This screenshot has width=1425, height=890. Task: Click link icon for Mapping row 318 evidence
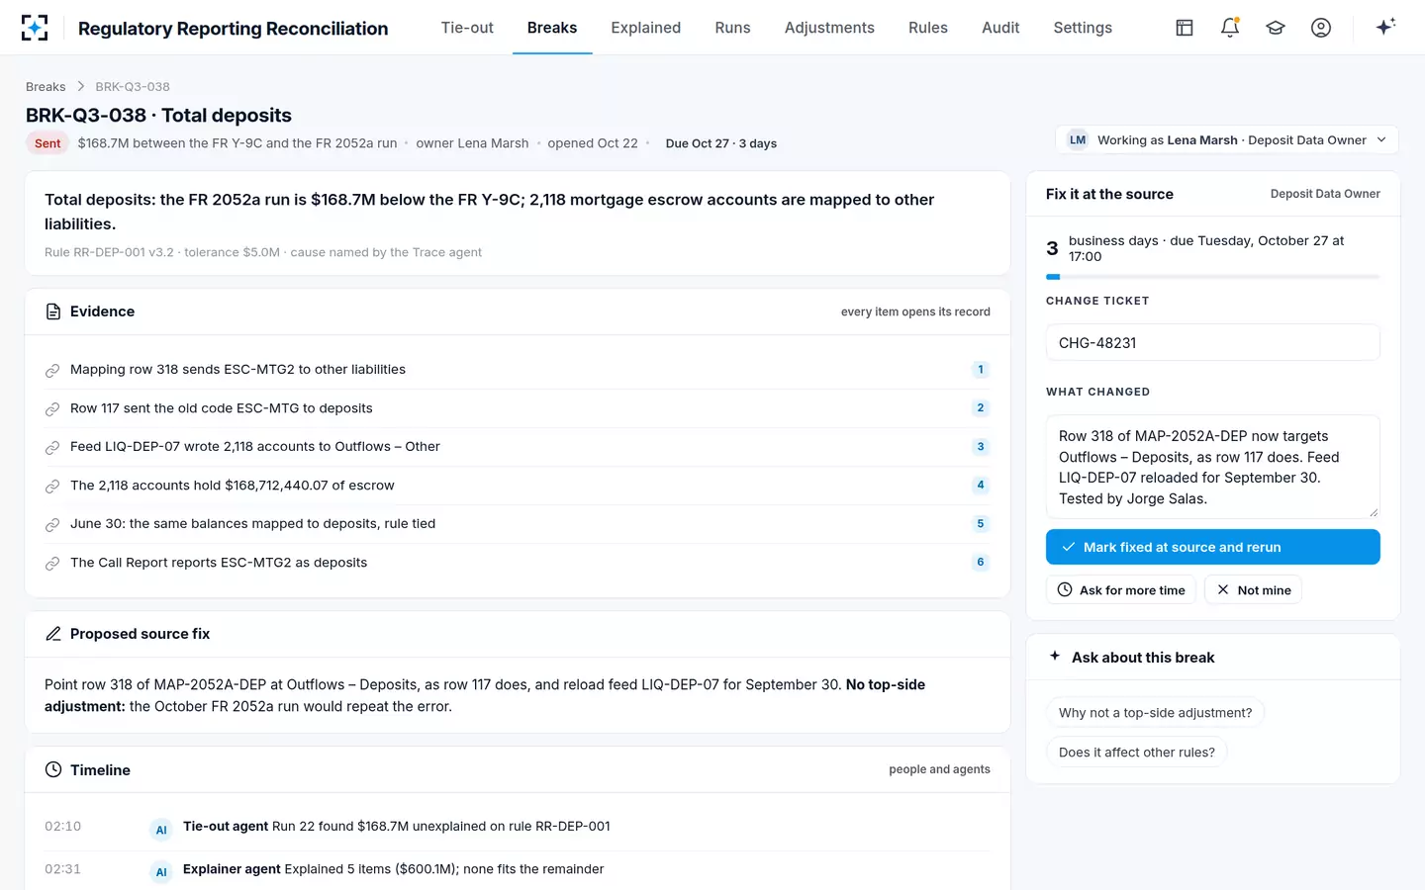(52, 370)
